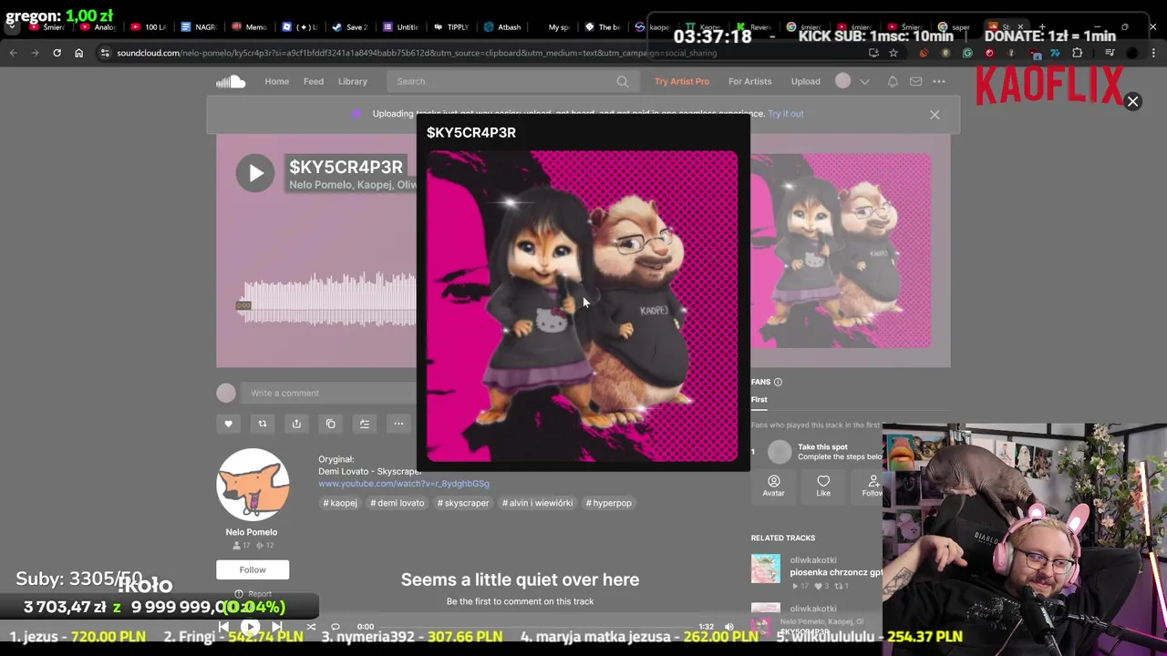
Task: Open the track More options menu
Action: click(x=398, y=424)
